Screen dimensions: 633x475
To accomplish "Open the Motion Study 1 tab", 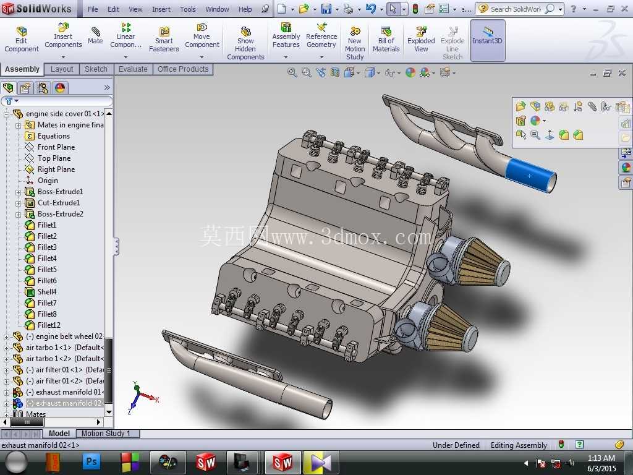I will tap(106, 434).
